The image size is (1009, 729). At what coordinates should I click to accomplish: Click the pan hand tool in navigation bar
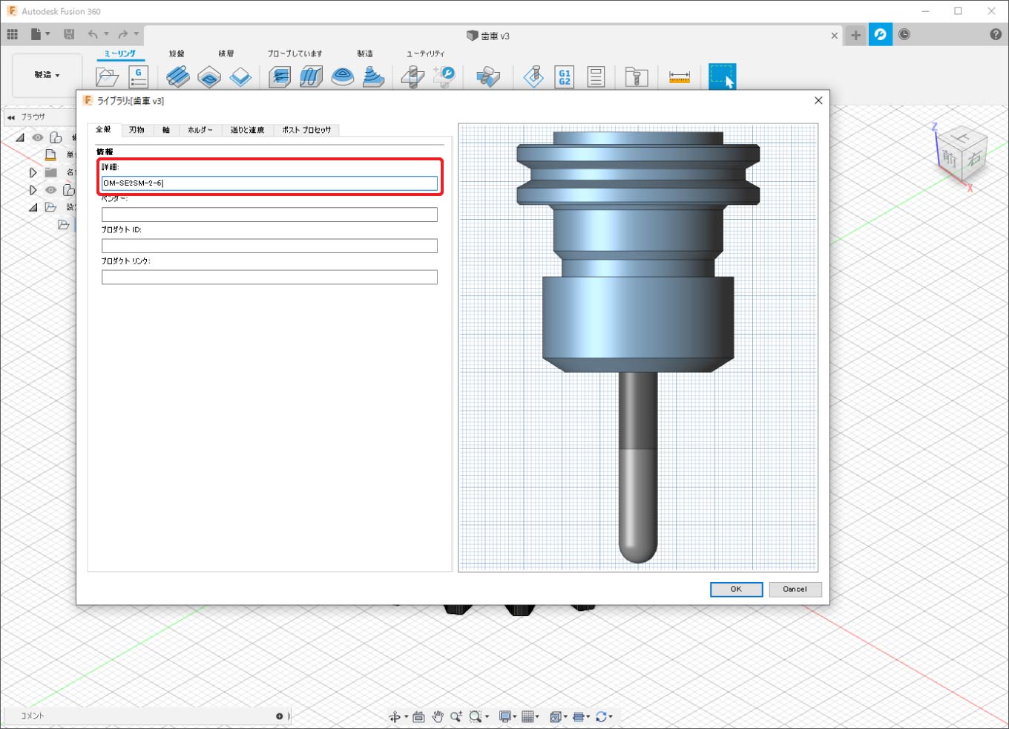438,716
